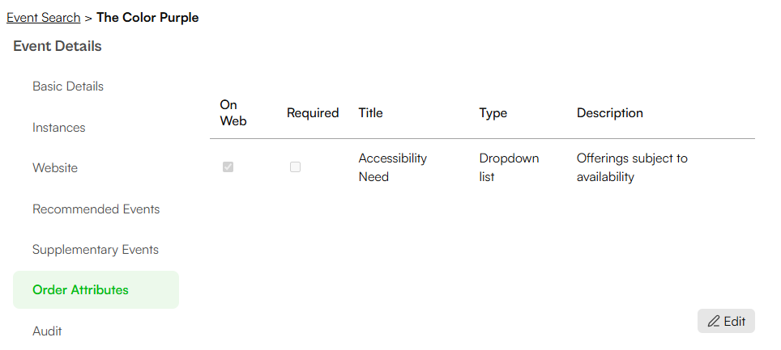Click the Edit button label
The width and height of the screenshot is (781, 350).
coord(735,321)
